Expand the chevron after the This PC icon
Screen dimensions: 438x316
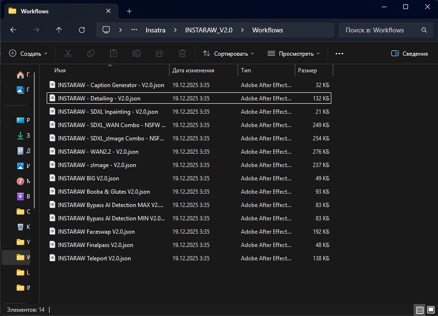pyautogui.click(x=120, y=30)
